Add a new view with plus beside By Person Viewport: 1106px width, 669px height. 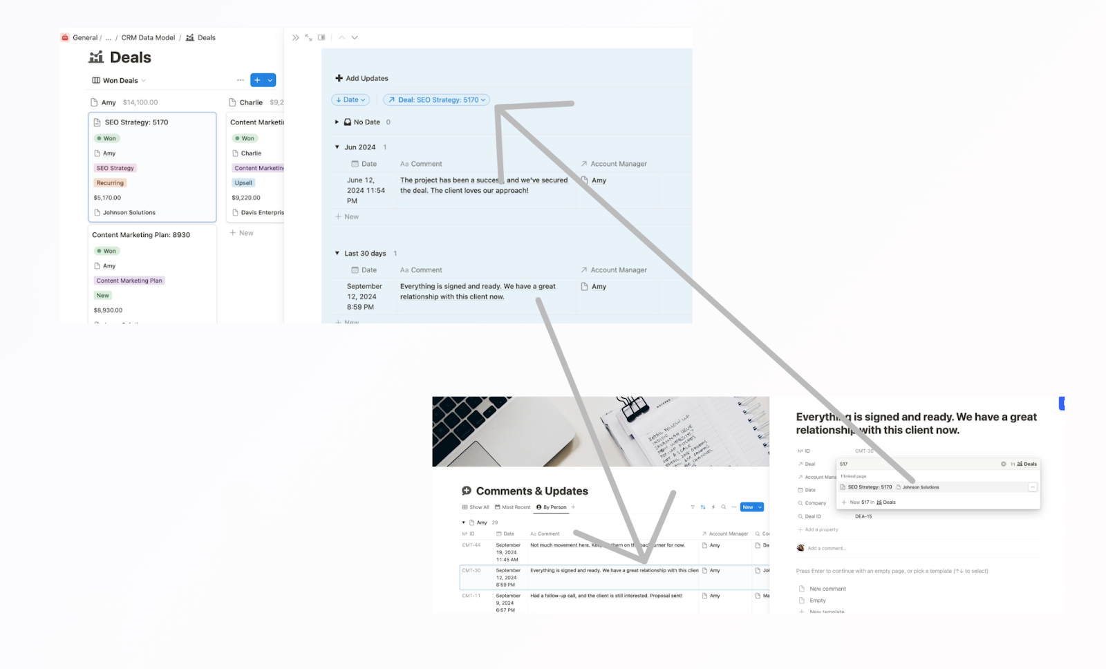pyautogui.click(x=573, y=507)
